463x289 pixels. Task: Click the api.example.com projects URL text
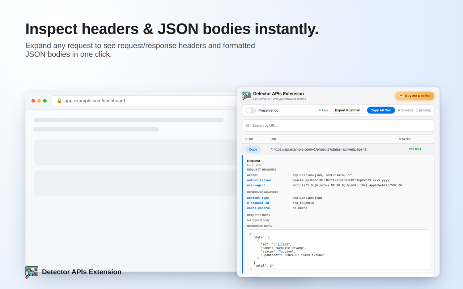(320, 149)
